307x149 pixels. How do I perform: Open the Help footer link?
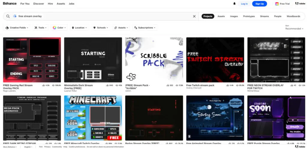coord(65,147)
